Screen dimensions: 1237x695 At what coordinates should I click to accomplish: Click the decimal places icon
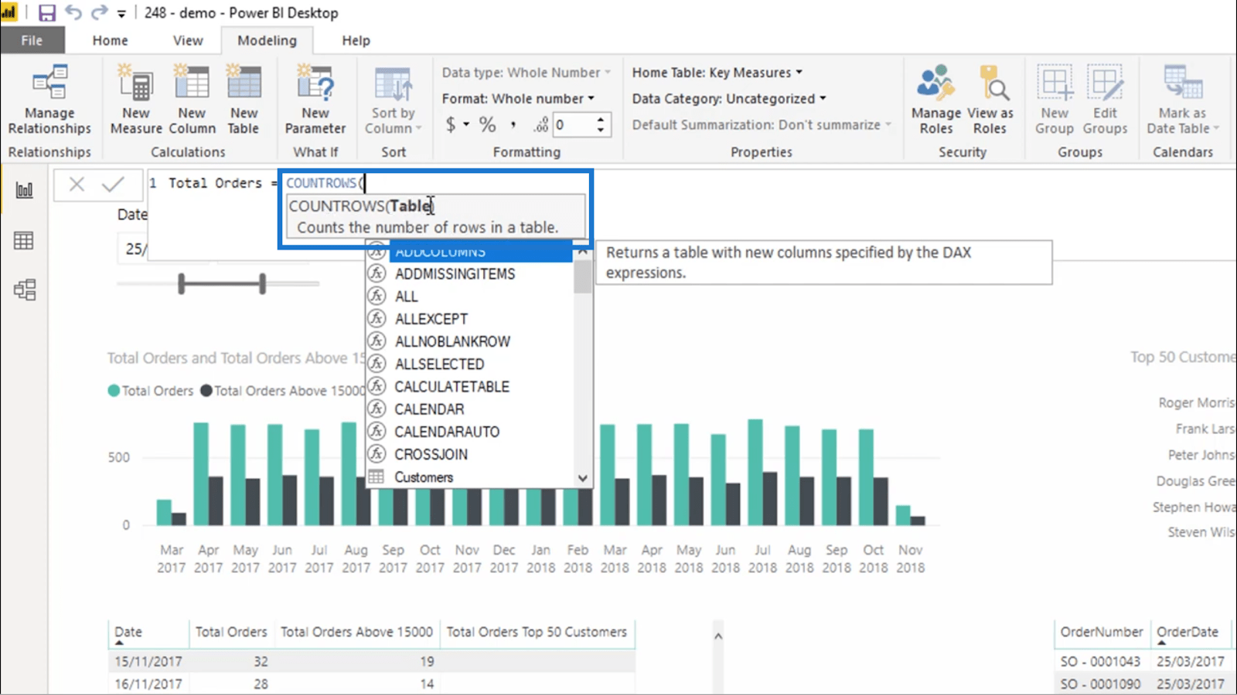pos(540,124)
